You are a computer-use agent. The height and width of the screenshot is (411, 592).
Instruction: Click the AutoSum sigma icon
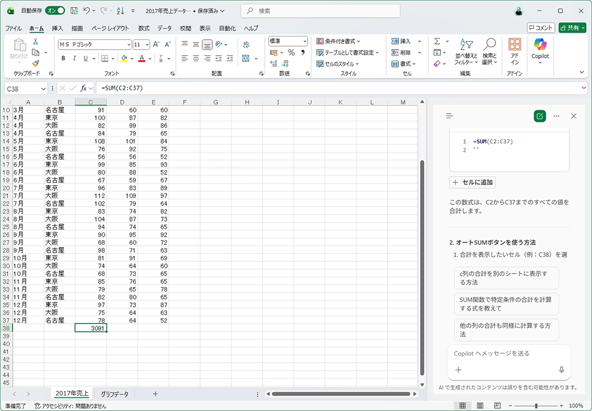pyautogui.click(x=438, y=41)
